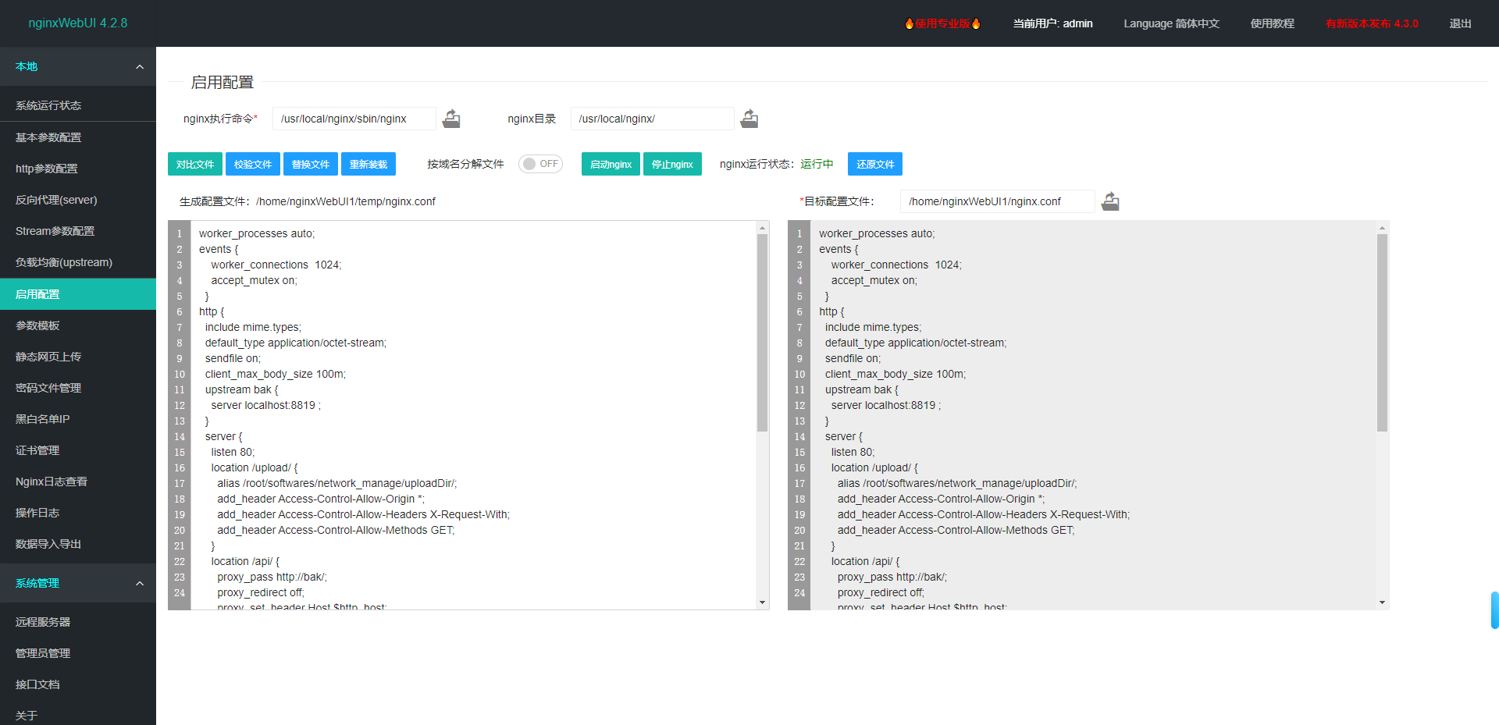Toggle the 按域名分解文件 OFF switch

point(540,164)
